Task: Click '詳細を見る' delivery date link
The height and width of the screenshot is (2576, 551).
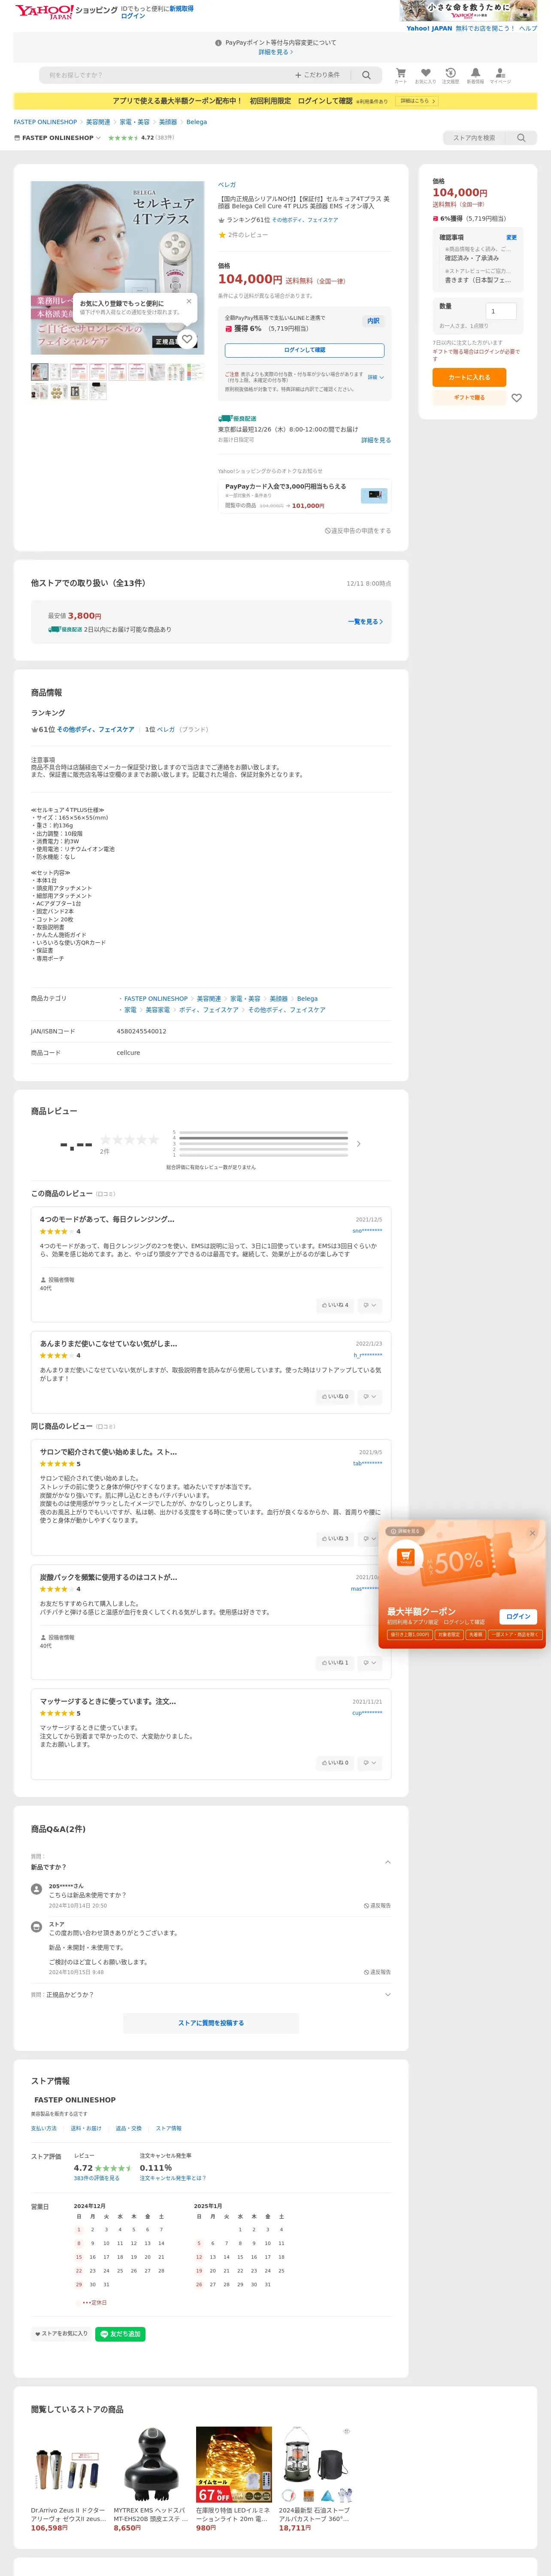Action: pos(376,440)
